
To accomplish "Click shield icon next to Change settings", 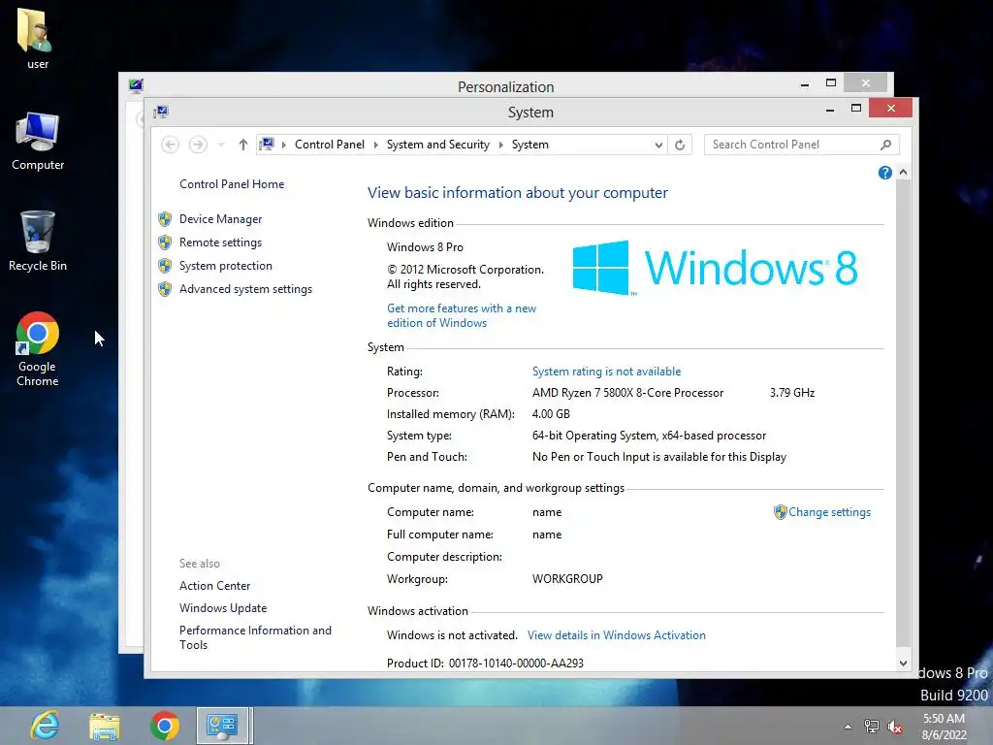I will click(781, 512).
